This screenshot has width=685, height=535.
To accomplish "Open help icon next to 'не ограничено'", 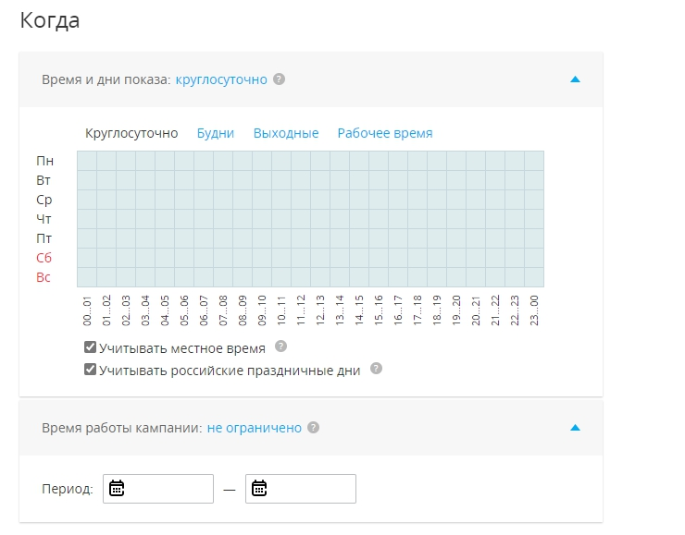I will coord(313,427).
